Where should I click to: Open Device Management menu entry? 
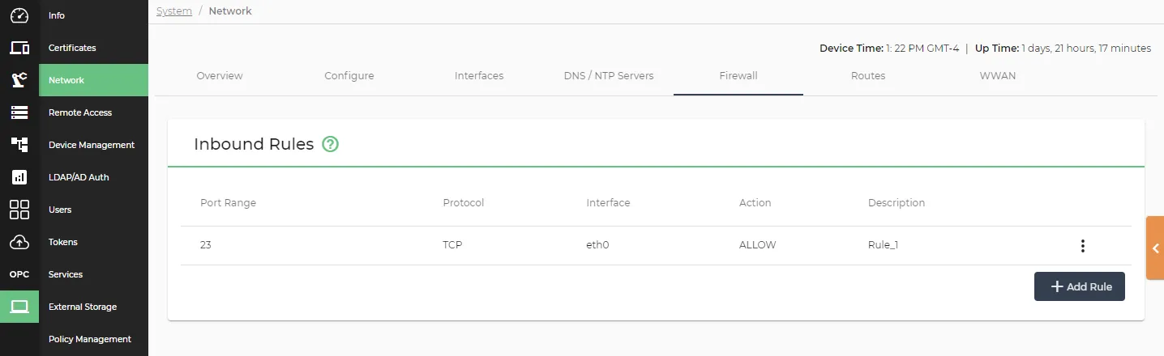pos(93,145)
